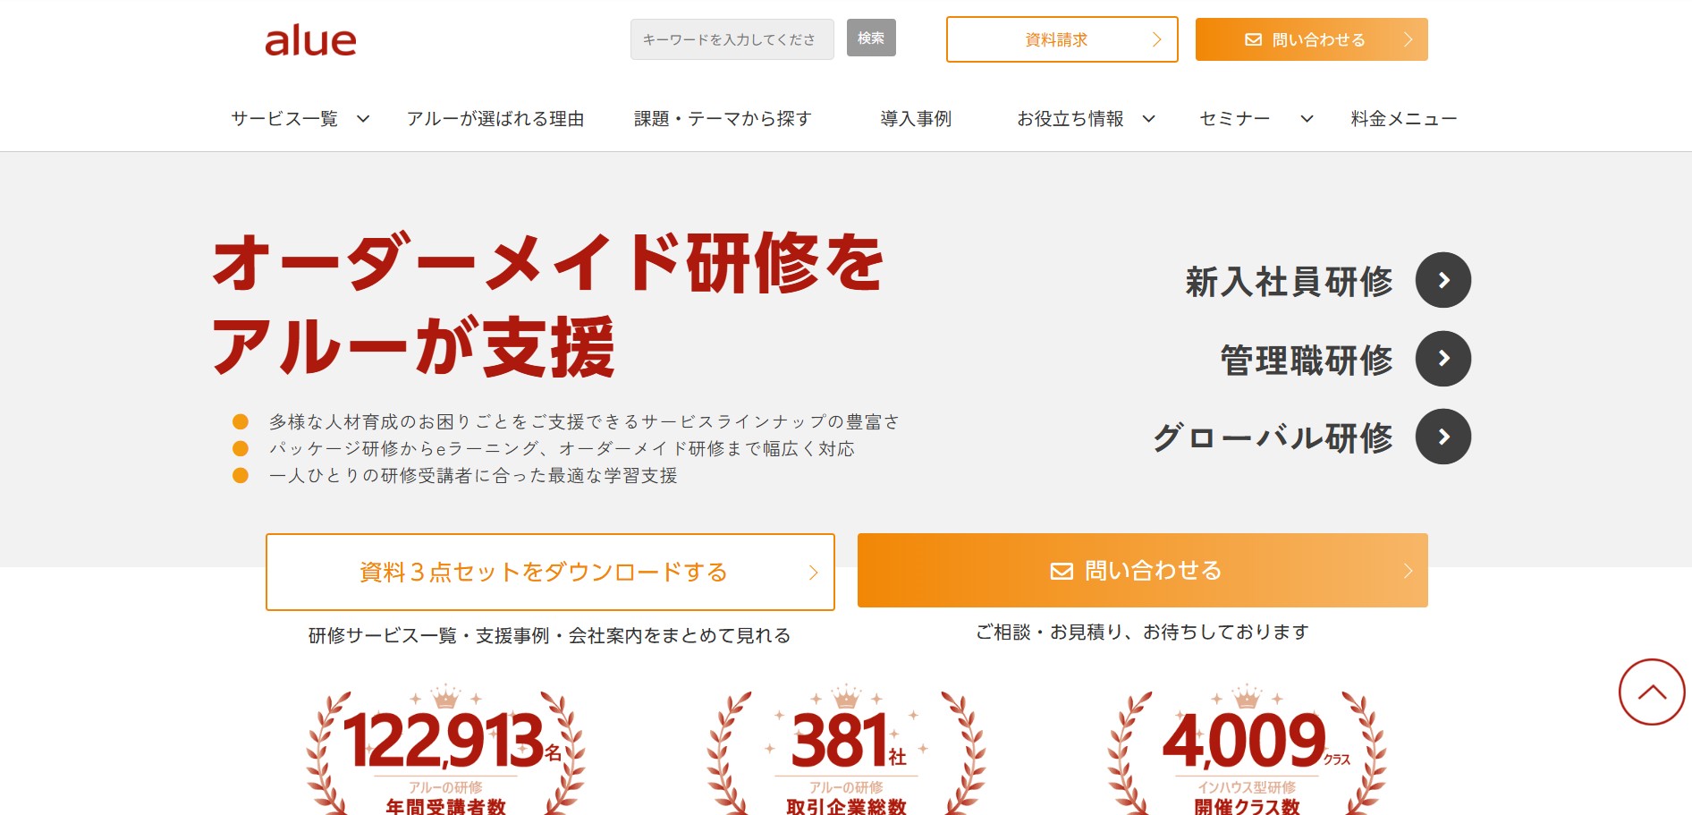The image size is (1692, 815).
Task: Expand the サービス一覧 dropdown arrow
Action: (x=363, y=119)
